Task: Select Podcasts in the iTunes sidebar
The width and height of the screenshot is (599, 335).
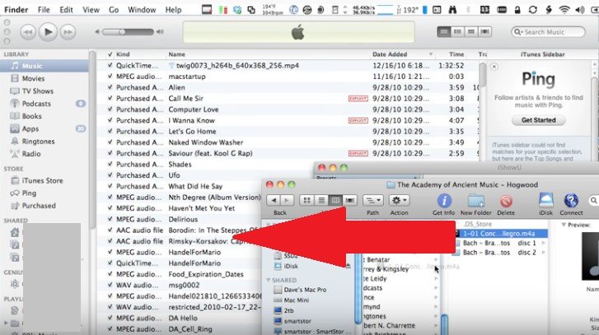Action: [x=36, y=104]
